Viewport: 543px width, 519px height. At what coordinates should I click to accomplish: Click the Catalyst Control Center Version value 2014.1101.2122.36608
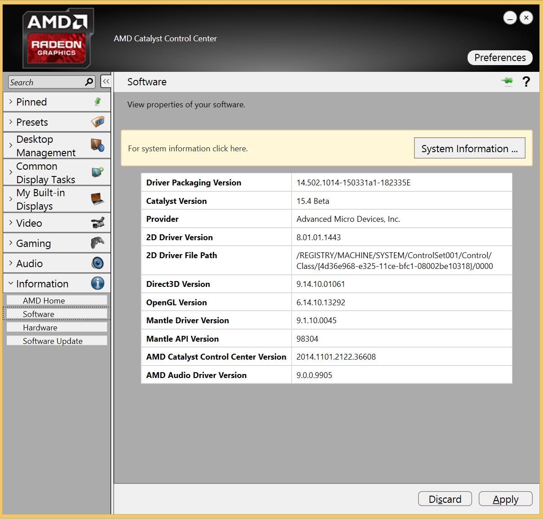[x=336, y=357]
